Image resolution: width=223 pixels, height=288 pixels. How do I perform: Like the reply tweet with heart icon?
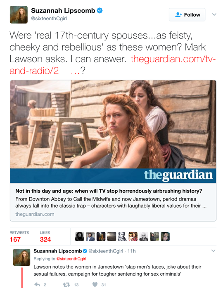point(95,285)
